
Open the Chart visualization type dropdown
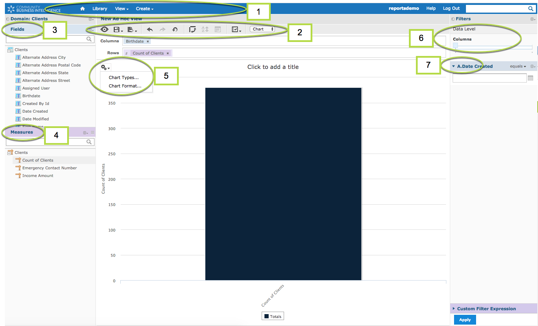click(262, 29)
